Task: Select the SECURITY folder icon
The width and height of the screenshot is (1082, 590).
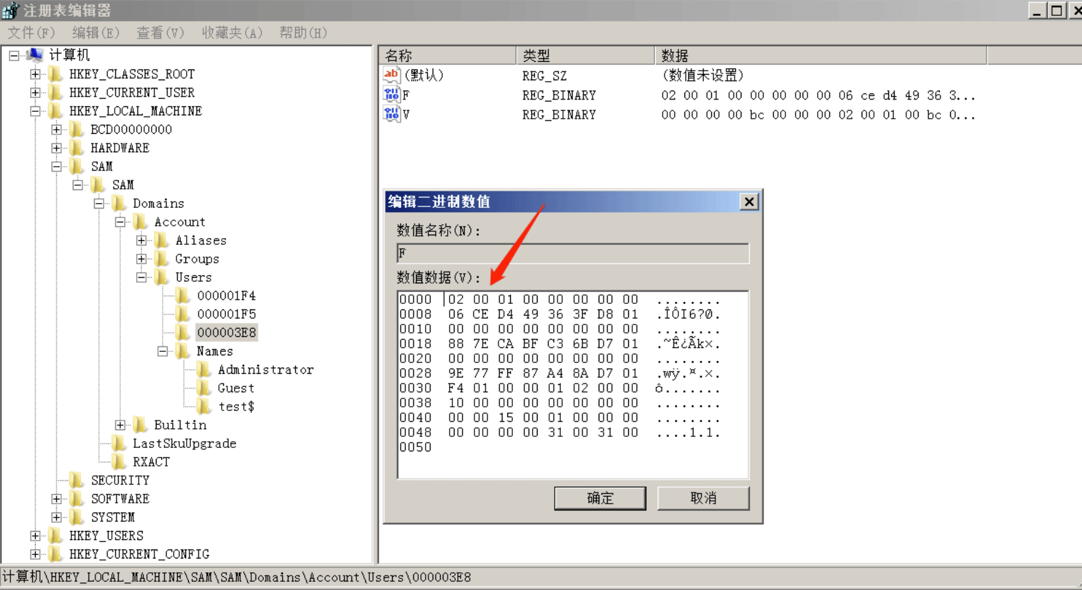Action: point(76,480)
